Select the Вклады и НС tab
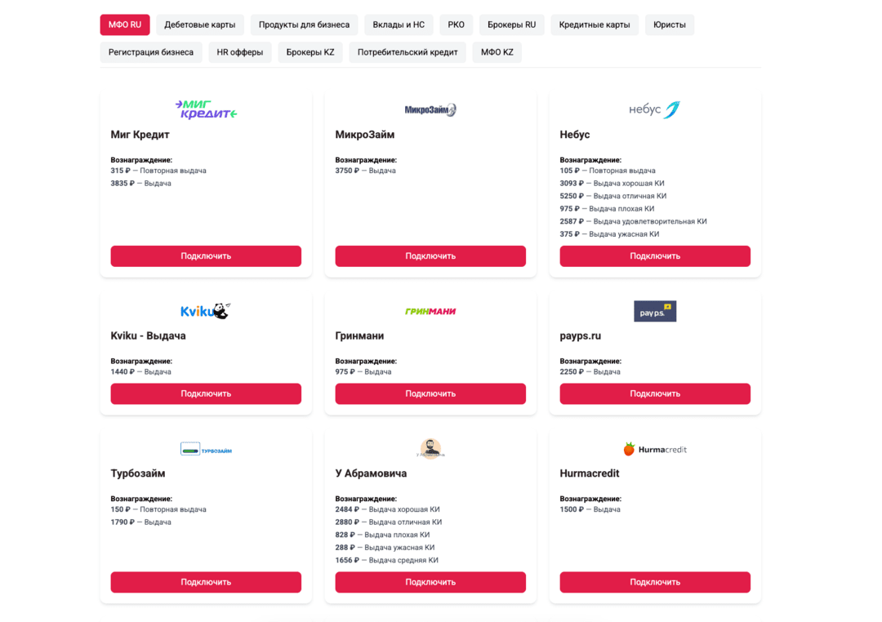The width and height of the screenshot is (882, 622). tap(399, 24)
